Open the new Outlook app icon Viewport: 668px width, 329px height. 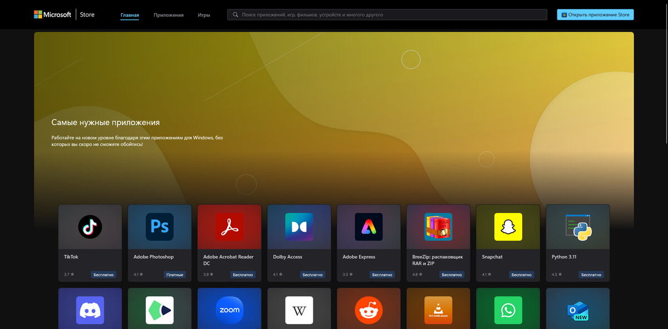coord(578,310)
